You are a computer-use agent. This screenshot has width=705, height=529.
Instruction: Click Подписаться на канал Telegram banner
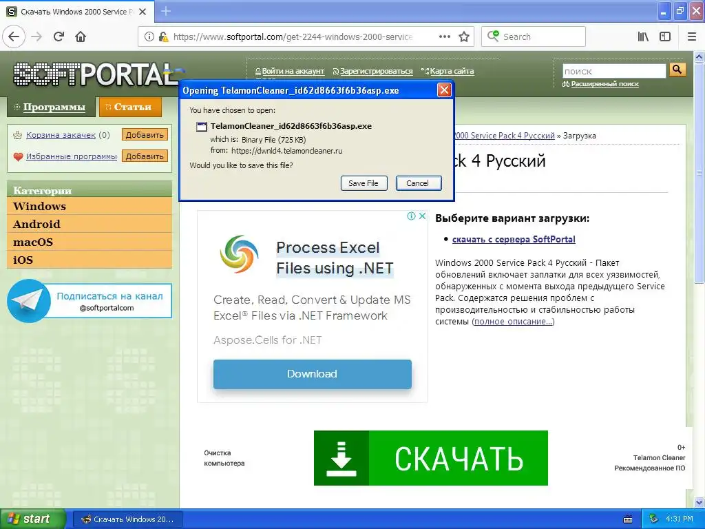90,301
